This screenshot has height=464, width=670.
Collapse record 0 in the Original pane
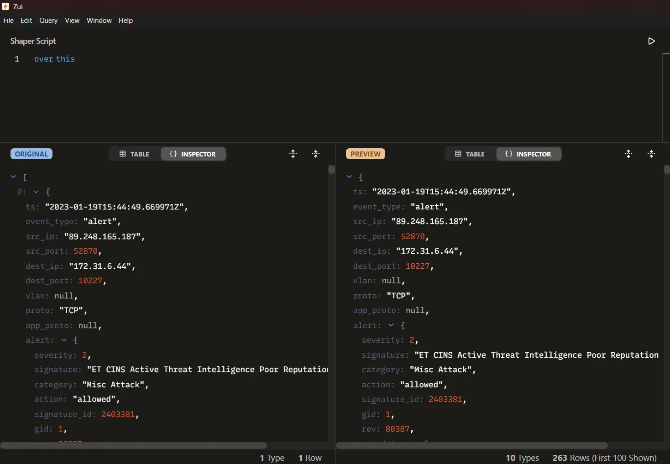point(36,192)
